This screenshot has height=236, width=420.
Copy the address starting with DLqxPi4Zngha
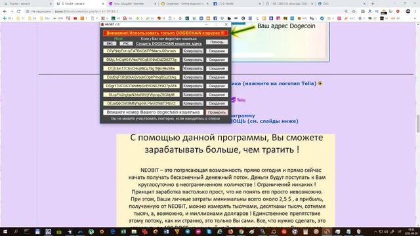(x=193, y=94)
